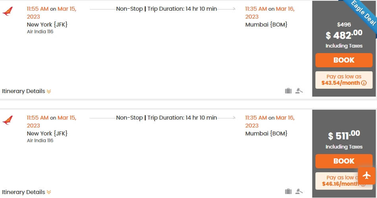Expand Itinerary Details for the $511 flight
Screen dimensions: 377x198
pyautogui.click(x=27, y=192)
